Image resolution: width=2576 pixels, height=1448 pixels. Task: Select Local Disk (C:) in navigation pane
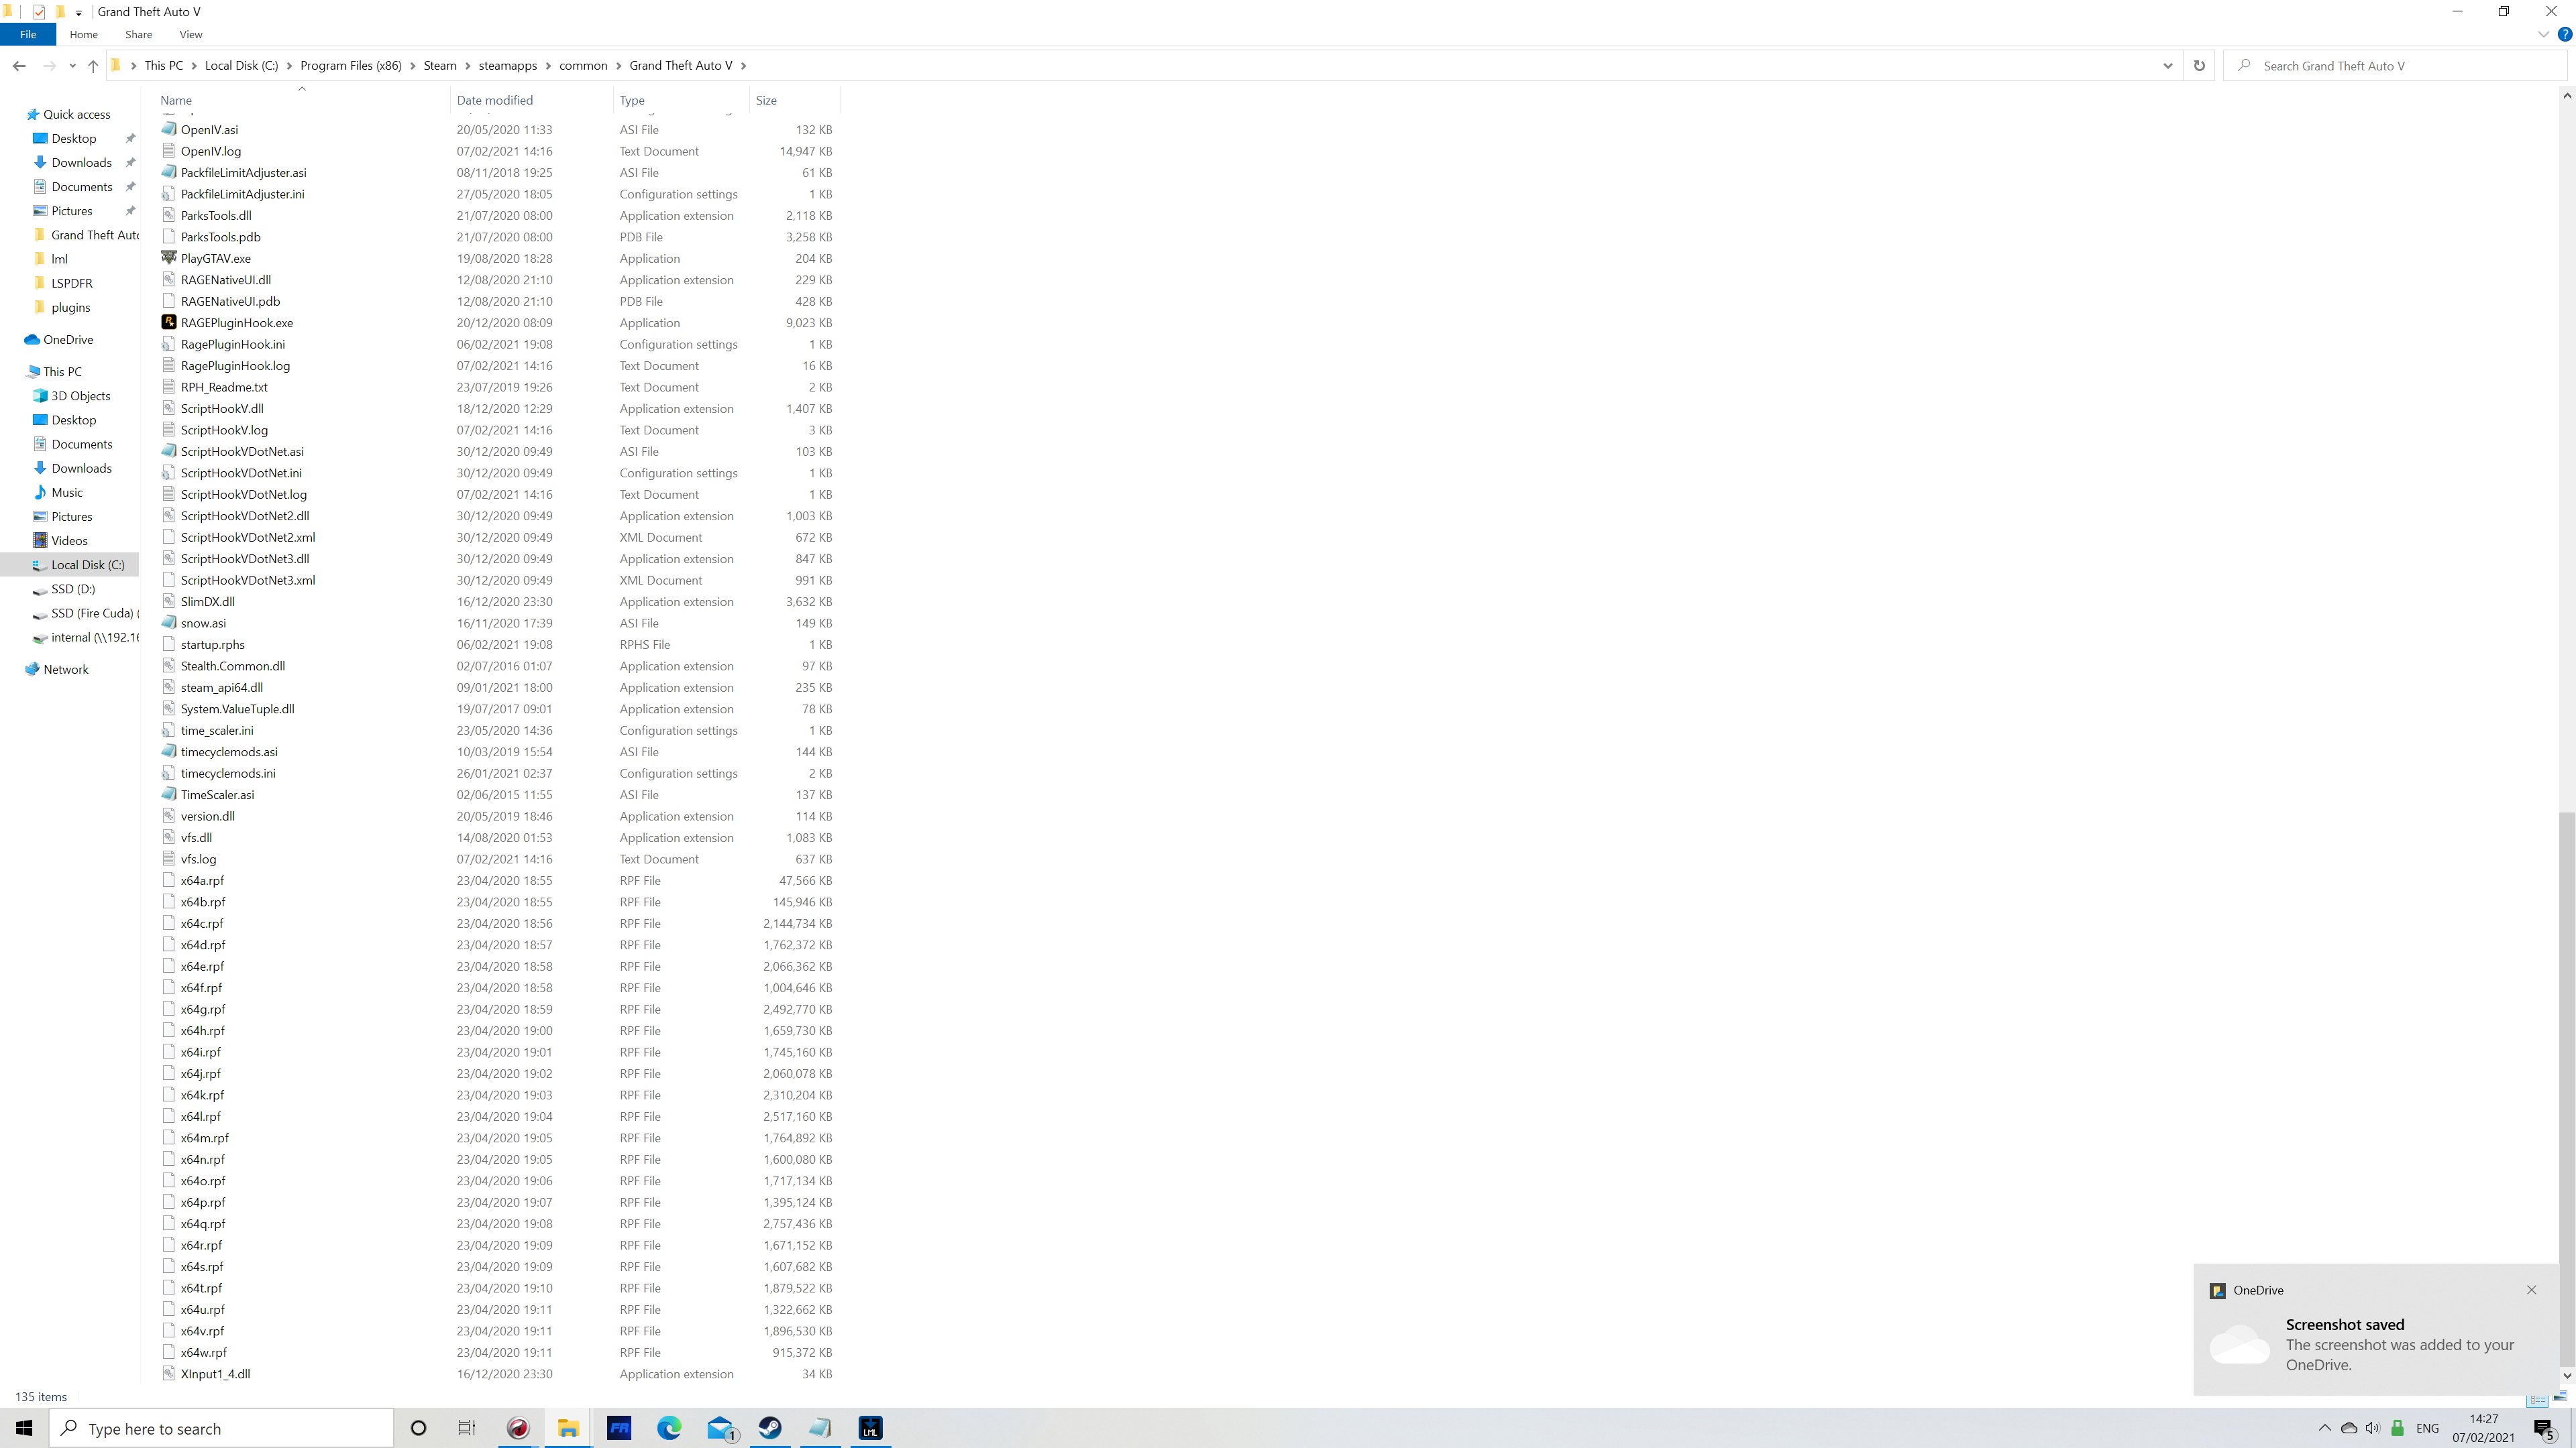pos(87,564)
